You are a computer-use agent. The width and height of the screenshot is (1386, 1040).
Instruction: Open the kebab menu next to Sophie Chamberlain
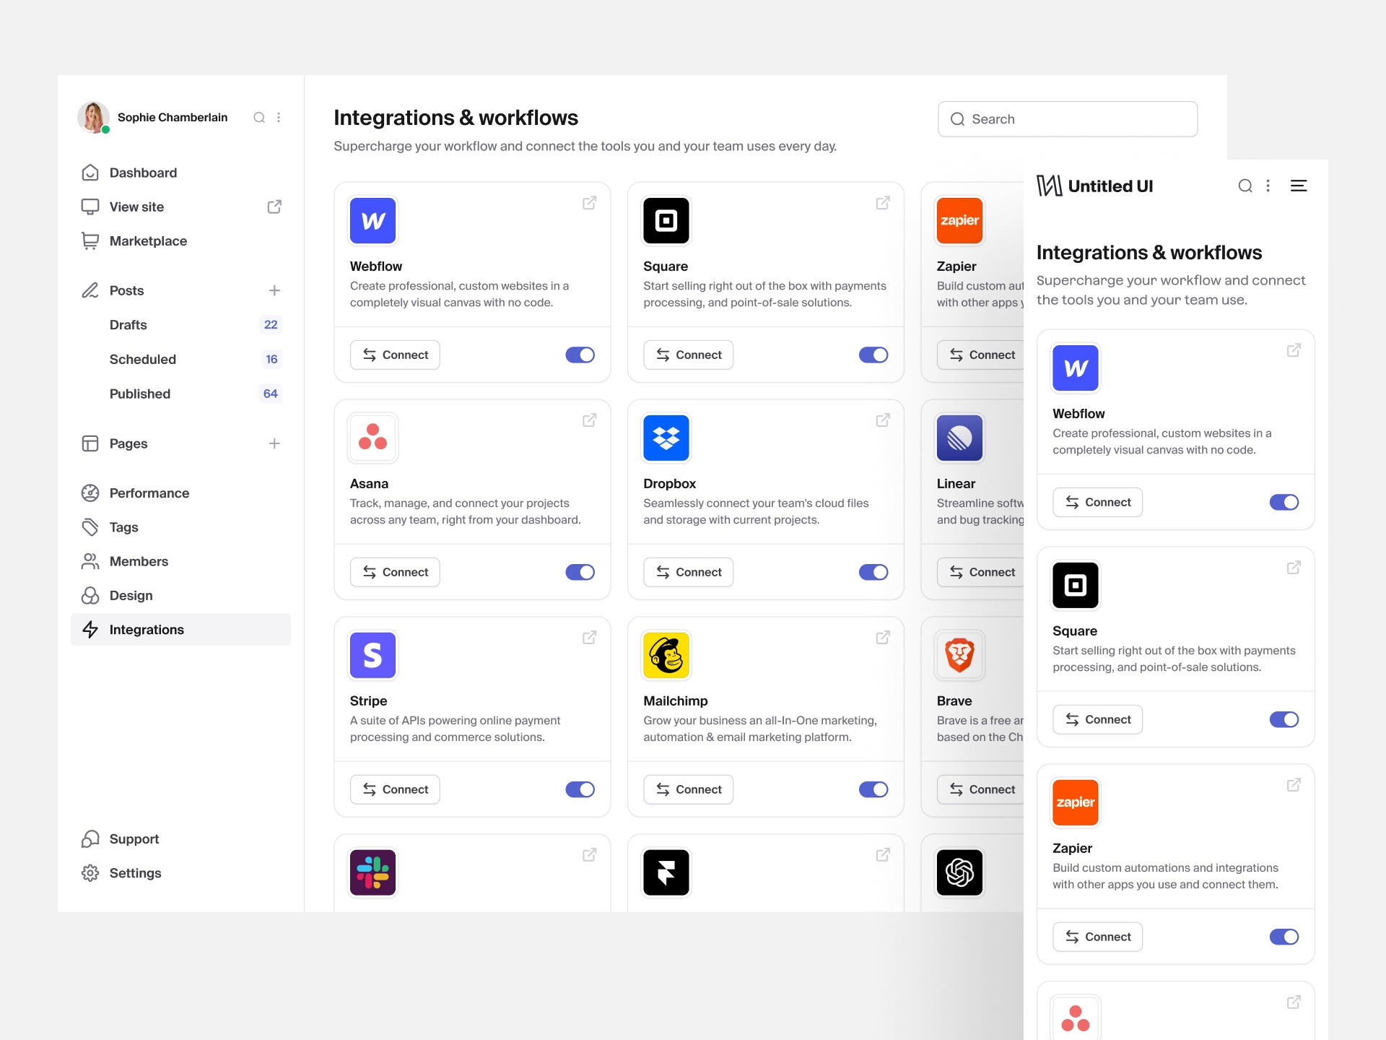[279, 117]
